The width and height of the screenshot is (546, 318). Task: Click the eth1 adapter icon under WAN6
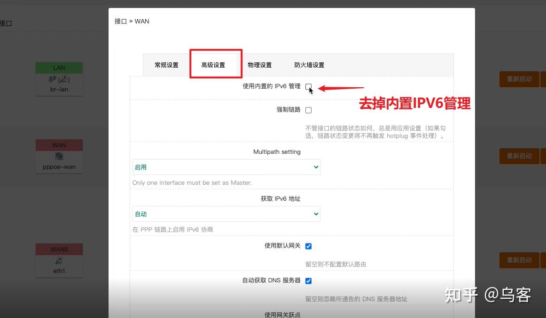tap(59, 260)
